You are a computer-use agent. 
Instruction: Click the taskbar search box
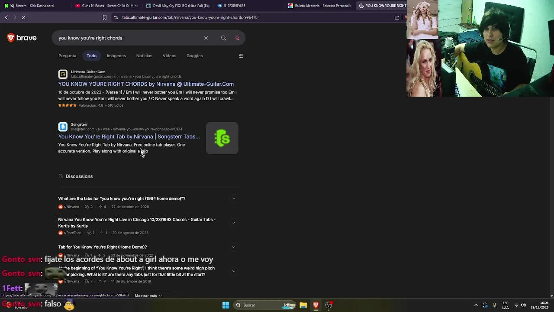pyautogui.click(x=265, y=305)
